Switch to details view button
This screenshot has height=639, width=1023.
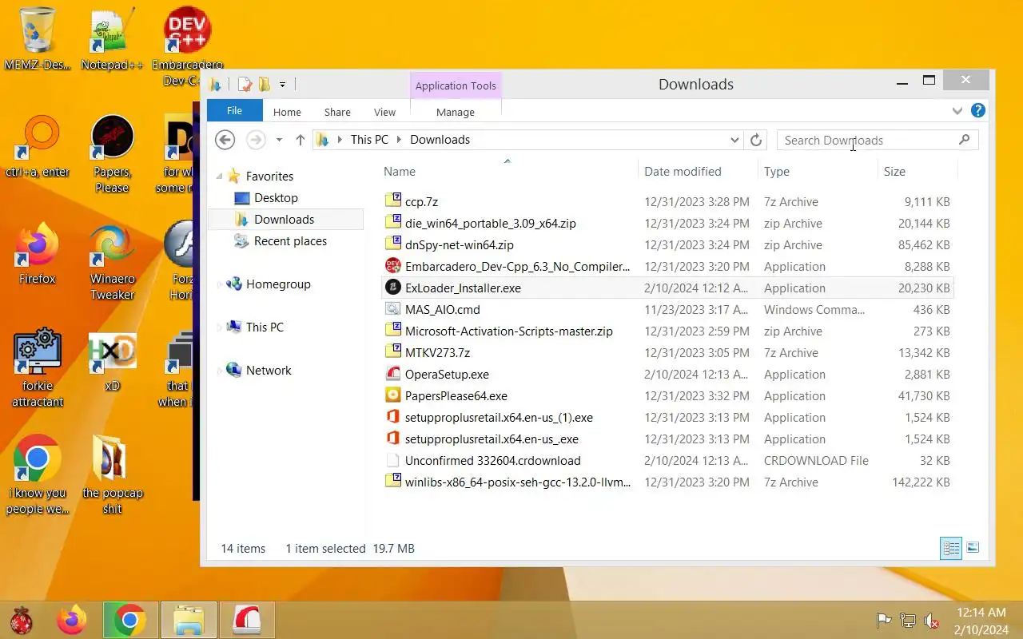pyautogui.click(x=951, y=548)
